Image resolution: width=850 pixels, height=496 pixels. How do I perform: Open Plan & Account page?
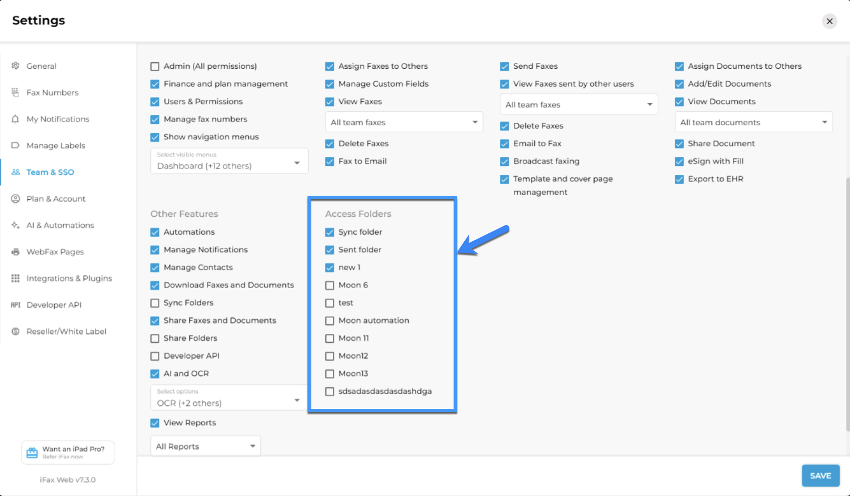click(56, 199)
